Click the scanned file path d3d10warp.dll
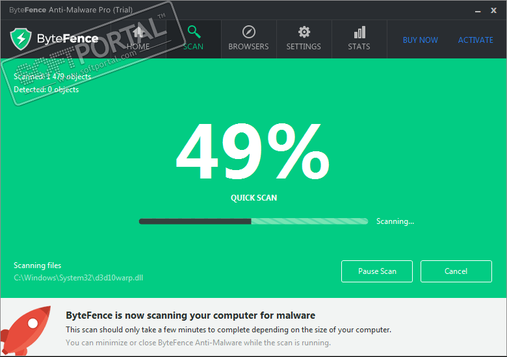The image size is (507, 357). pyautogui.click(x=78, y=278)
